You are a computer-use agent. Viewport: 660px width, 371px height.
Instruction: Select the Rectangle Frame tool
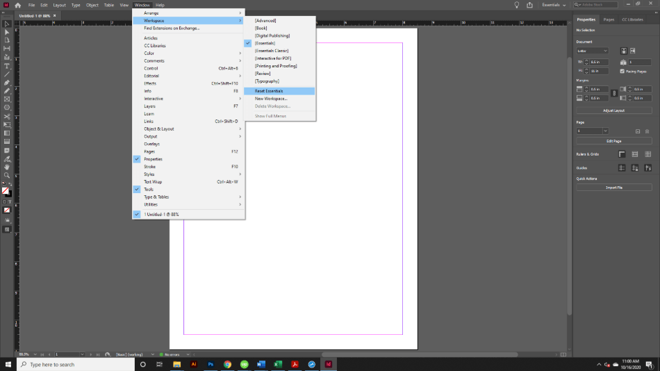click(x=7, y=99)
